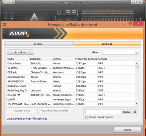Click the orange stop indicator next to the timer
This screenshot has height=136, width=146.
78,15
